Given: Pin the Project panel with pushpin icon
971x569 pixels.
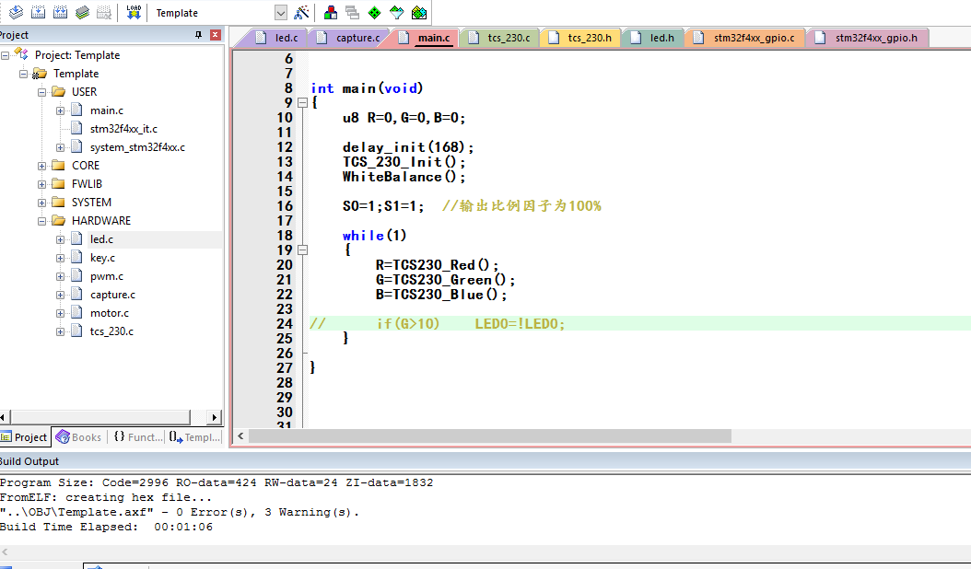Looking at the screenshot, I should click(x=198, y=35).
